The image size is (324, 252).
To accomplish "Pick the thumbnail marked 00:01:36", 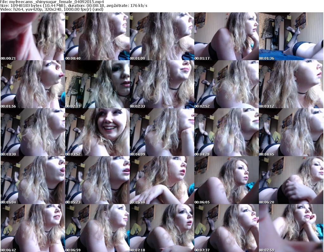I will point(291,36).
